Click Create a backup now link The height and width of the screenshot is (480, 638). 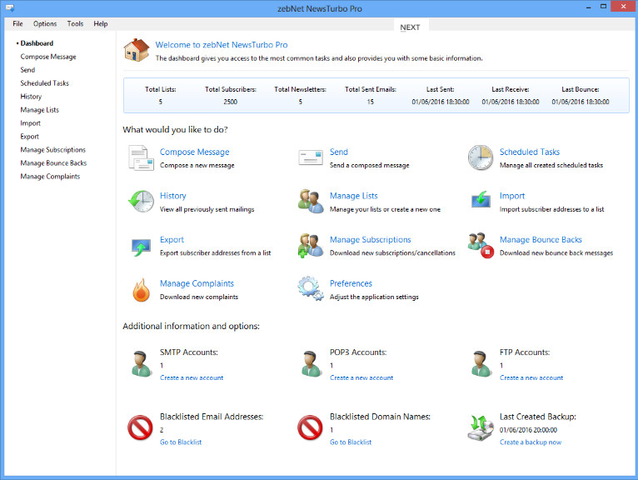coord(531,442)
